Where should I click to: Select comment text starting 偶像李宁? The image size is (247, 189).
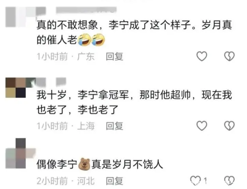click(x=100, y=164)
